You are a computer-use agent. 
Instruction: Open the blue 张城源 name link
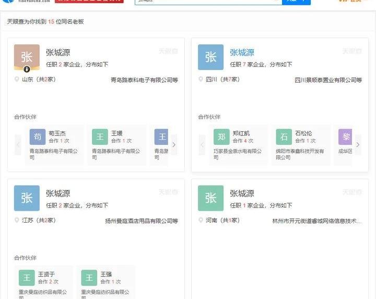pos(242,53)
